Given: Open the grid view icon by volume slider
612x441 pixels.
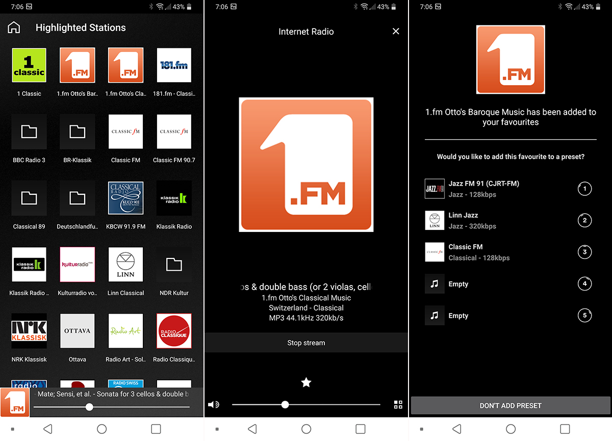Looking at the screenshot, I should (x=398, y=405).
